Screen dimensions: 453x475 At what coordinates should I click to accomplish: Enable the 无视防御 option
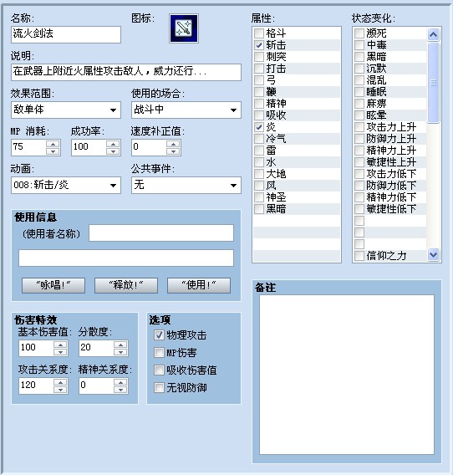[159, 388]
